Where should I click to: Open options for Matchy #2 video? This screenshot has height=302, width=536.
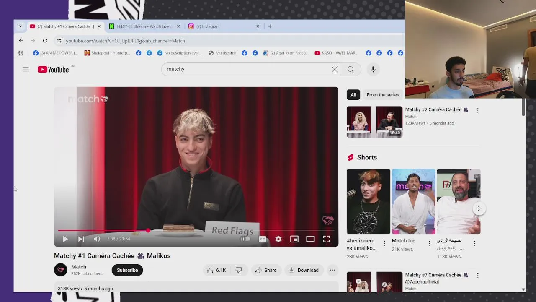[x=478, y=110]
